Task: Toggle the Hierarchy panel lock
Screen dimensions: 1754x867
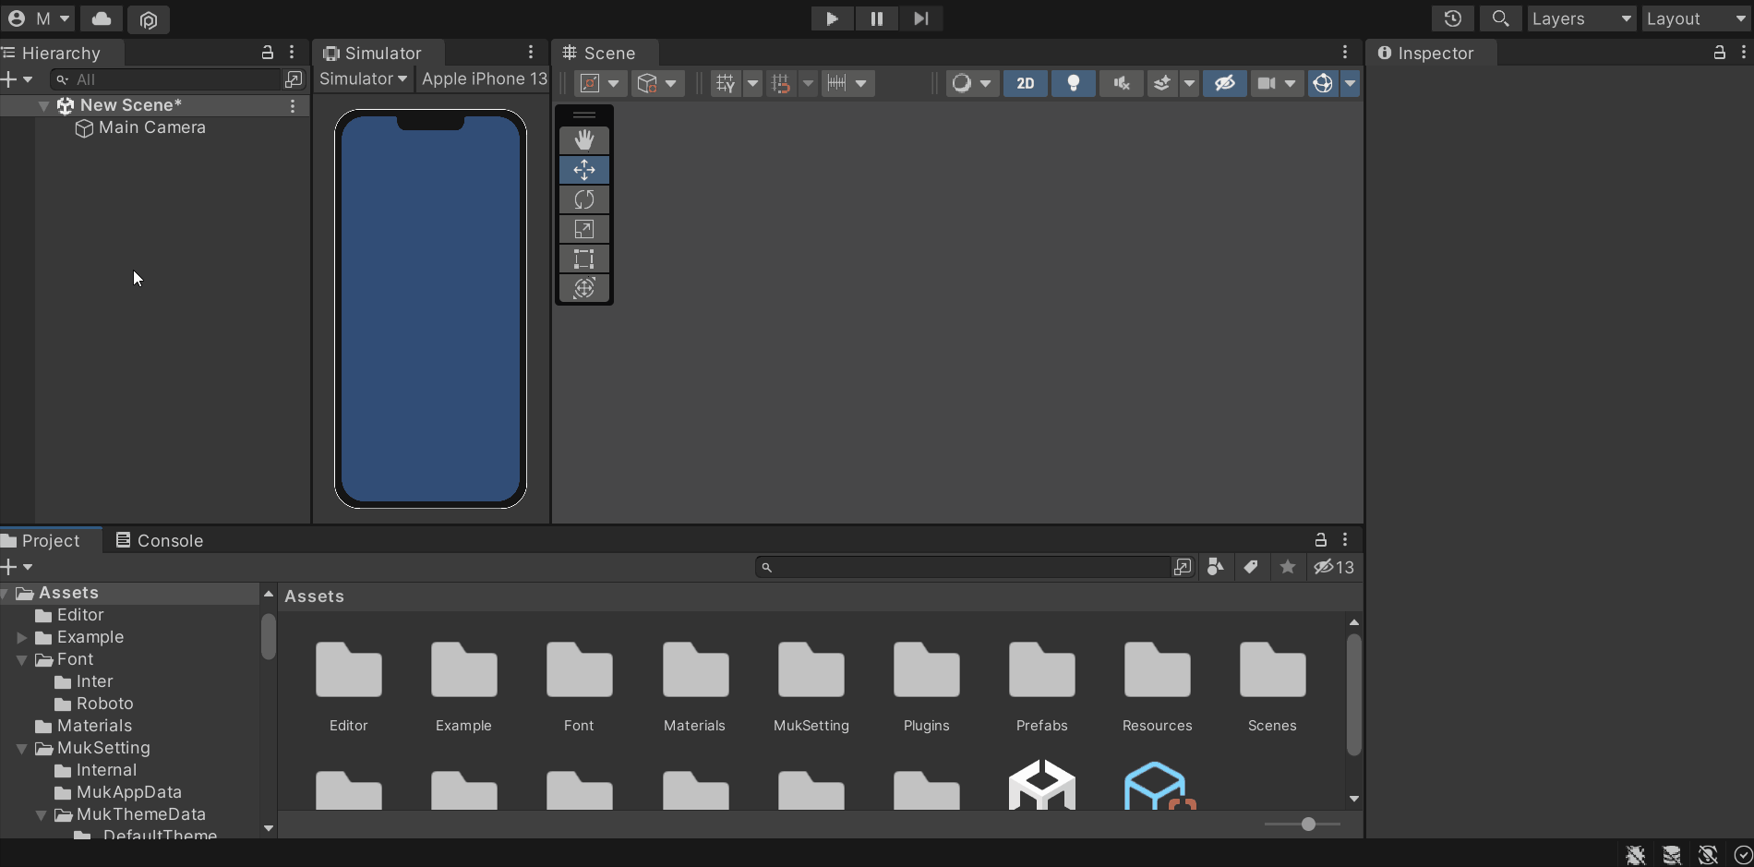Action: tap(268, 53)
